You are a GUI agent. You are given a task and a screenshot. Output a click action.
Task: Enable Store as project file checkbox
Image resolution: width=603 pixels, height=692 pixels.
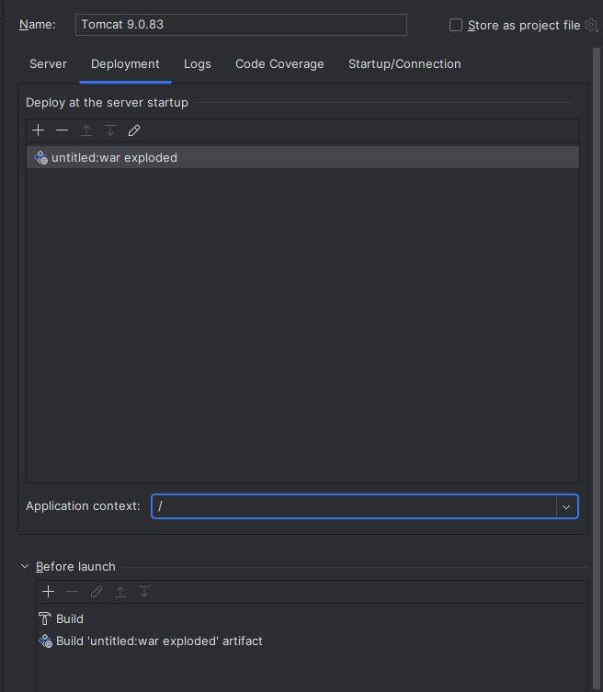[456, 25]
